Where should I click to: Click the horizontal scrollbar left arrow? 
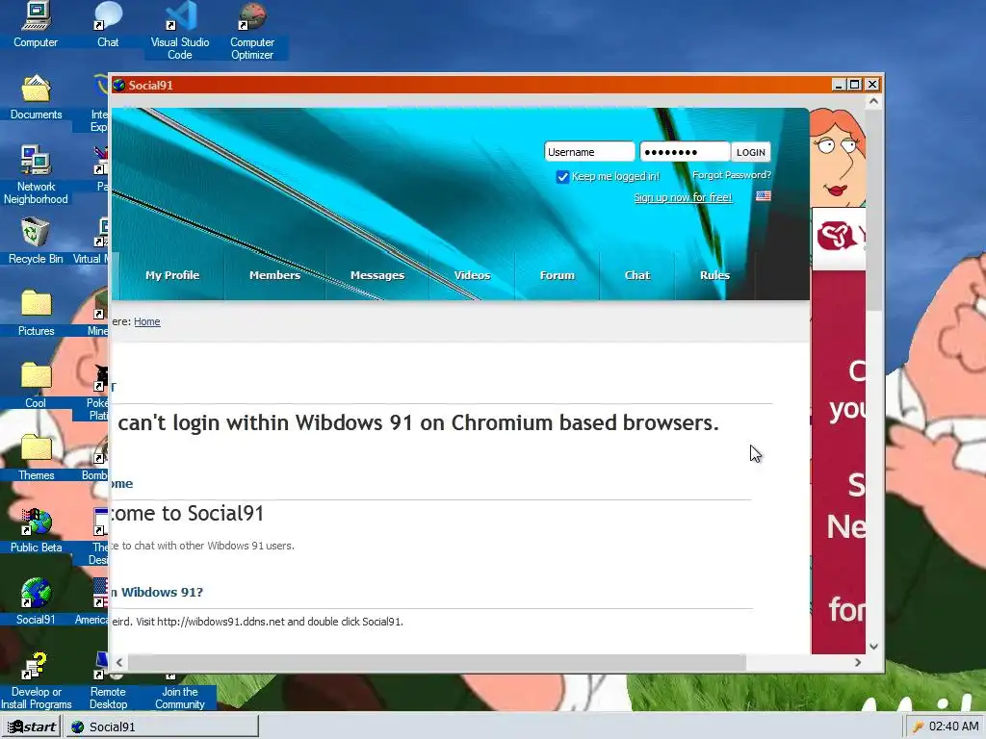(118, 662)
